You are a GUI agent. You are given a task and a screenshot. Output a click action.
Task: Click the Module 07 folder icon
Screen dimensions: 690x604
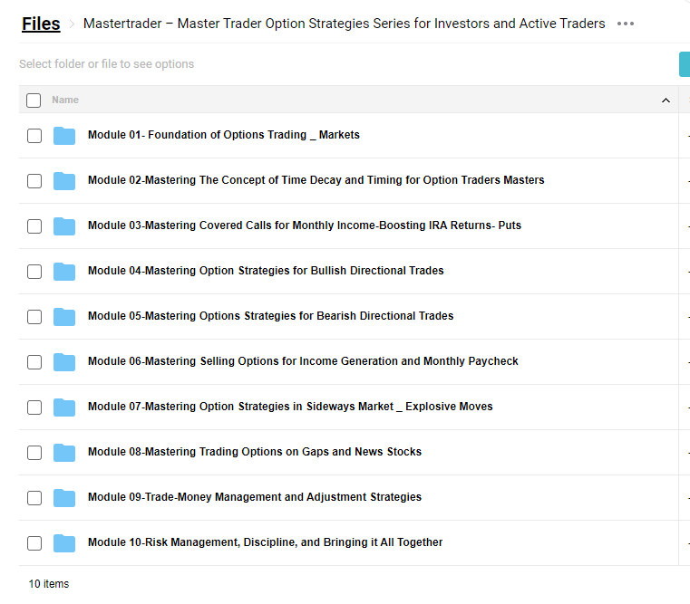64,407
